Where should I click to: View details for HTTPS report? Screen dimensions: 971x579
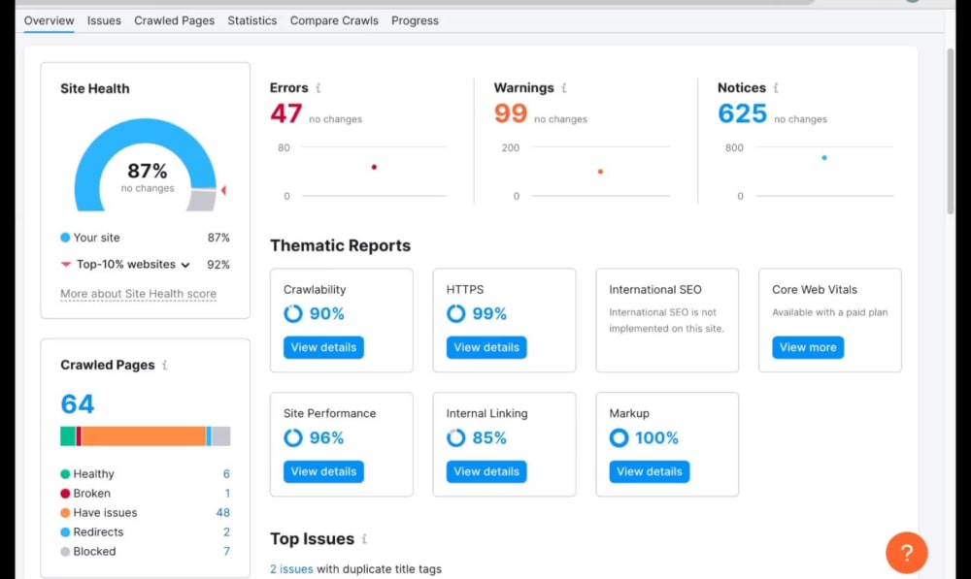(486, 347)
